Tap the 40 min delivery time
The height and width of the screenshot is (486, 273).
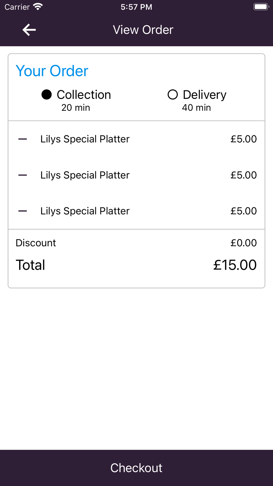(196, 108)
